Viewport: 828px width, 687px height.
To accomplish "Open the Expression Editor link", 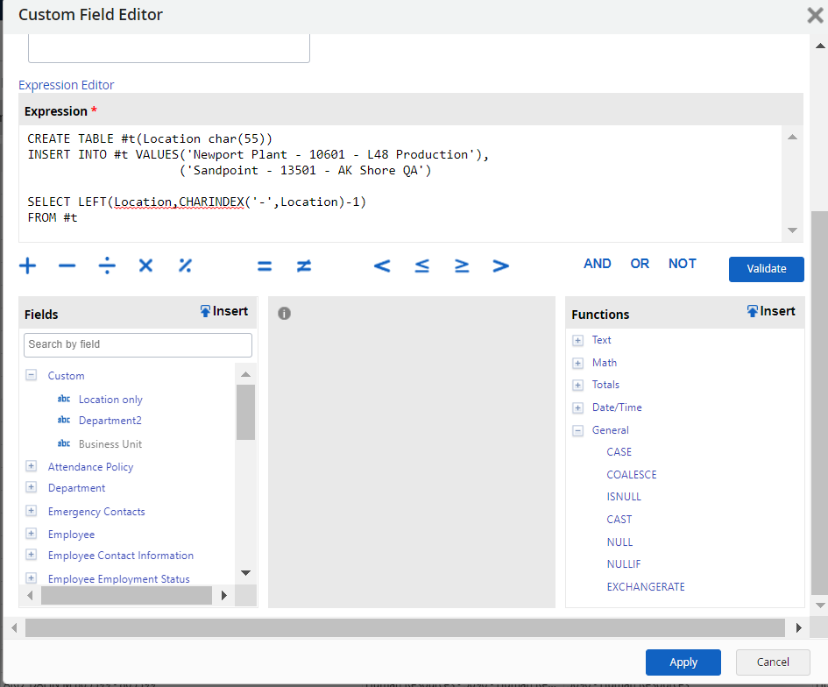I will [x=66, y=85].
